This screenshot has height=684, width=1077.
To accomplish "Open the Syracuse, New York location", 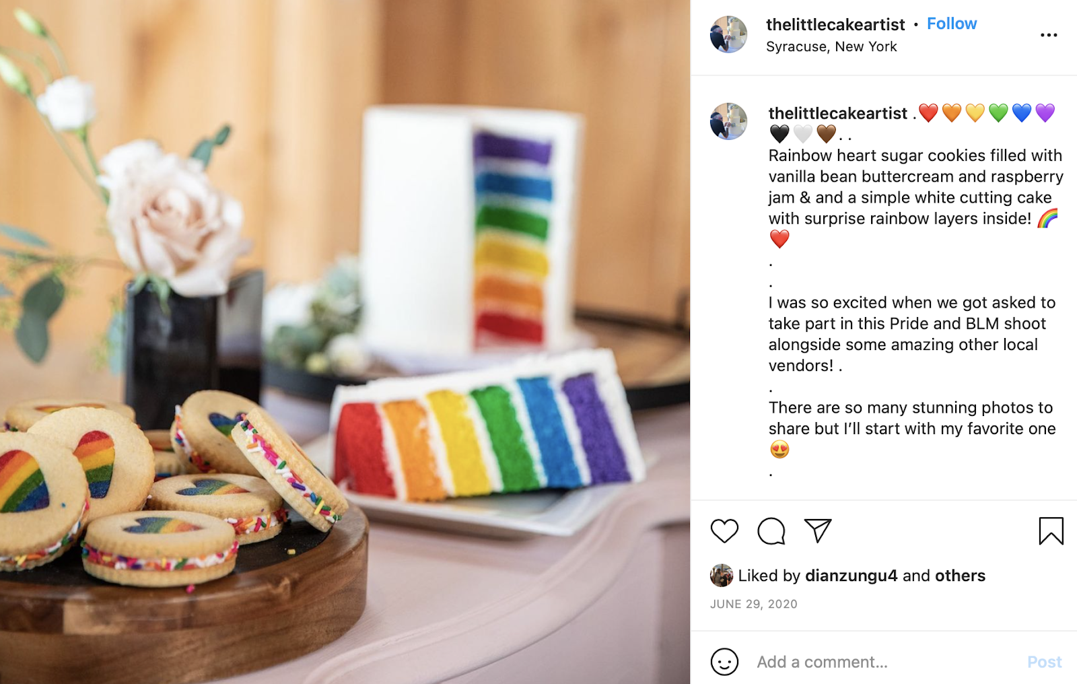I will (831, 46).
